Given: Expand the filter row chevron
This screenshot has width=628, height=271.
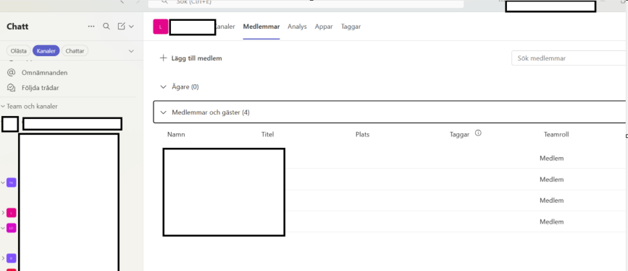Looking at the screenshot, I should coord(131,51).
